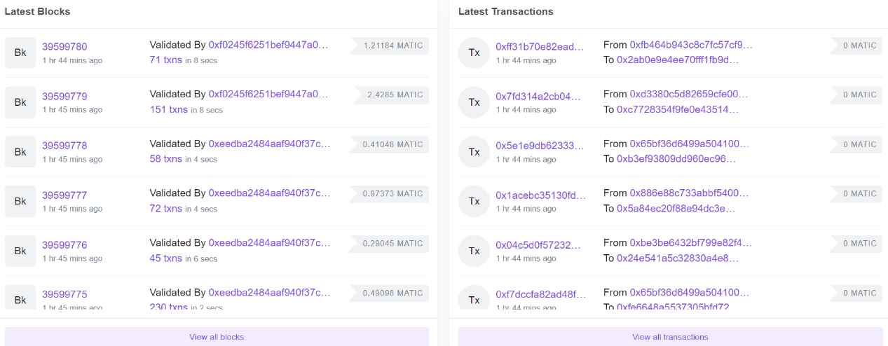Image resolution: width=888 pixels, height=346 pixels.
Task: Click the Tx icon for transaction 0x5e1e9db62333
Action: tap(474, 152)
